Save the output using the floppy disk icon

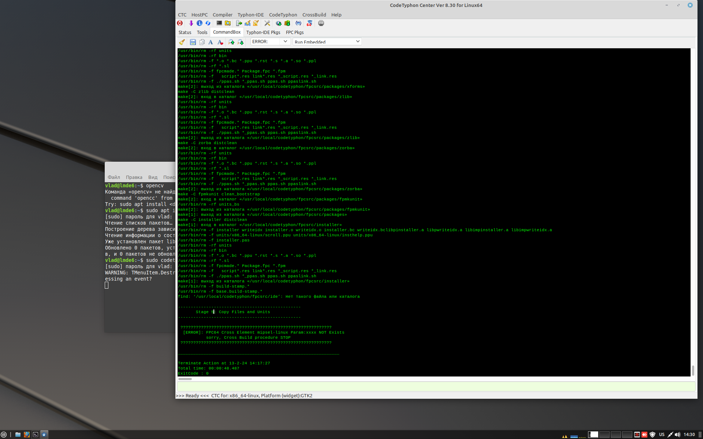(x=193, y=42)
